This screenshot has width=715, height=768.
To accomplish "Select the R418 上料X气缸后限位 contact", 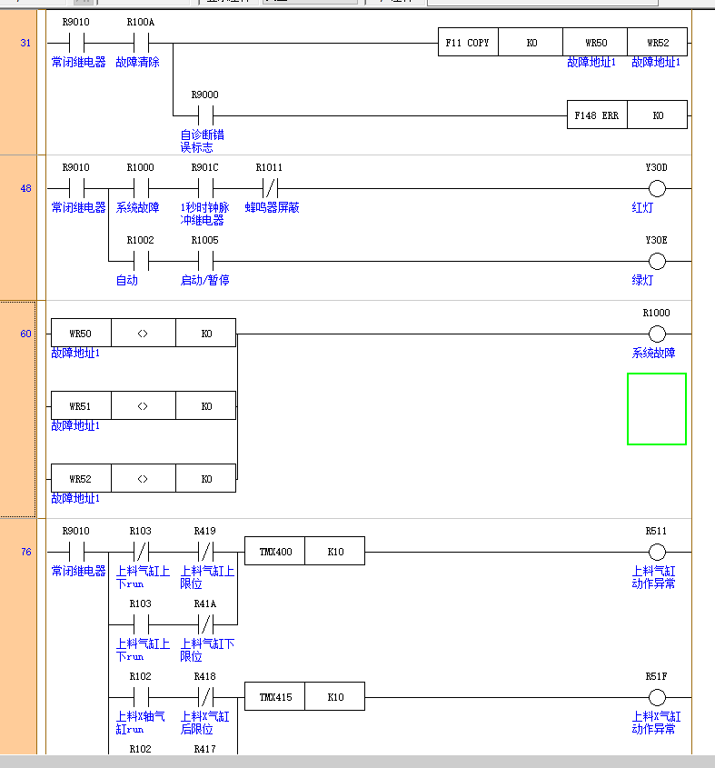I will tap(205, 697).
